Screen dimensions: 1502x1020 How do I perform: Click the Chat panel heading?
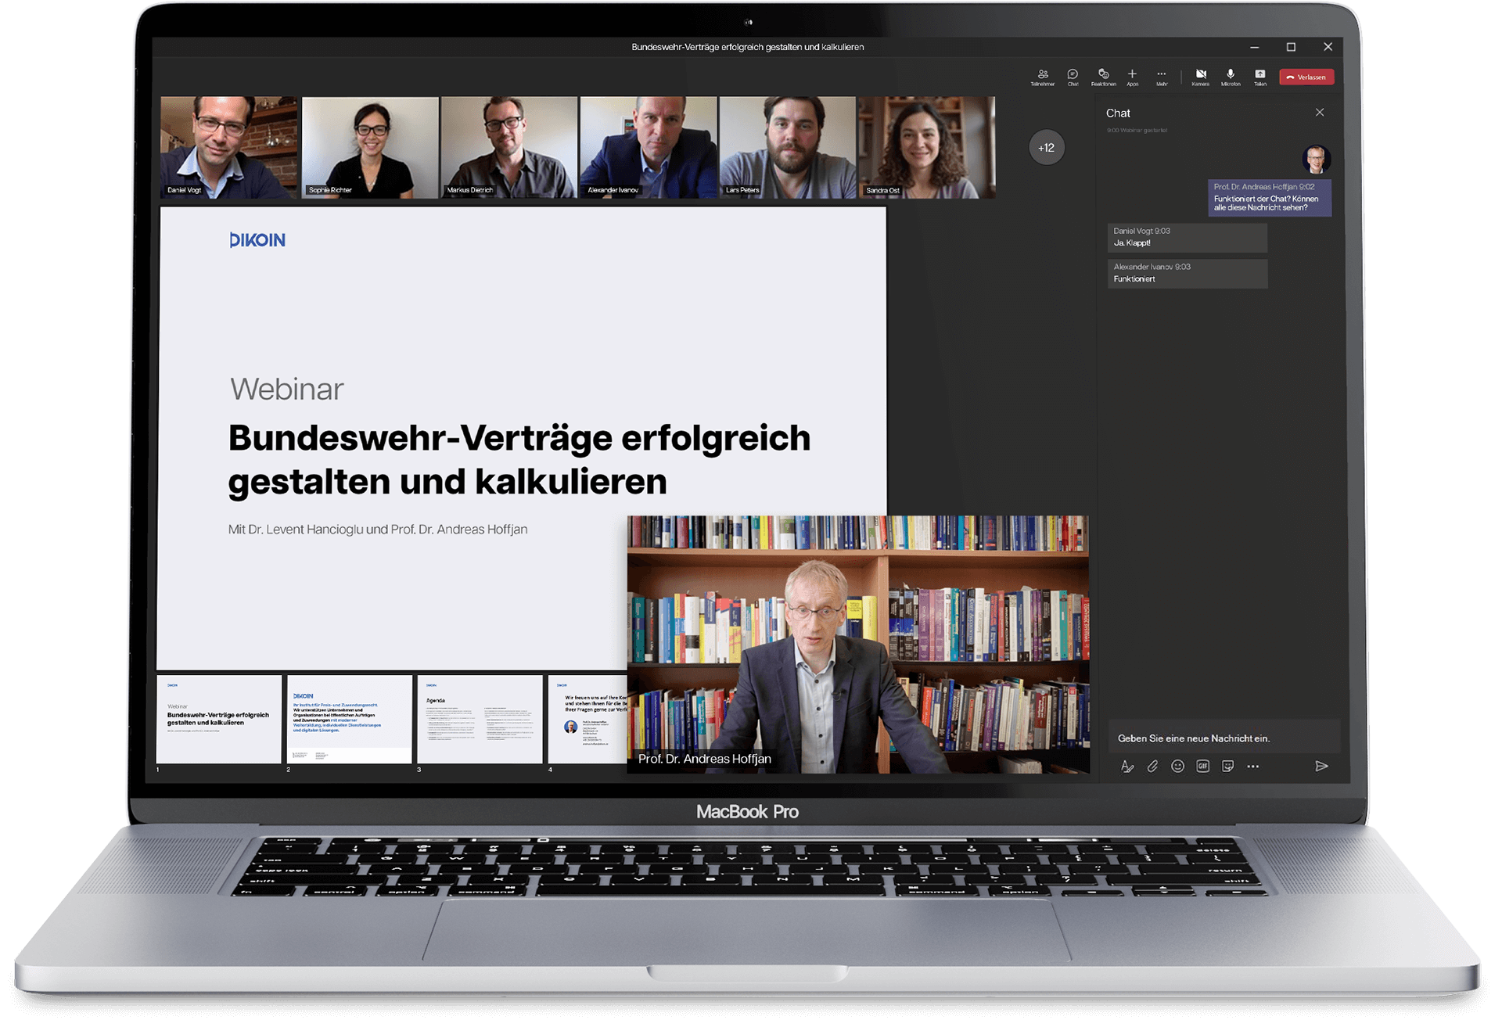(x=1118, y=113)
